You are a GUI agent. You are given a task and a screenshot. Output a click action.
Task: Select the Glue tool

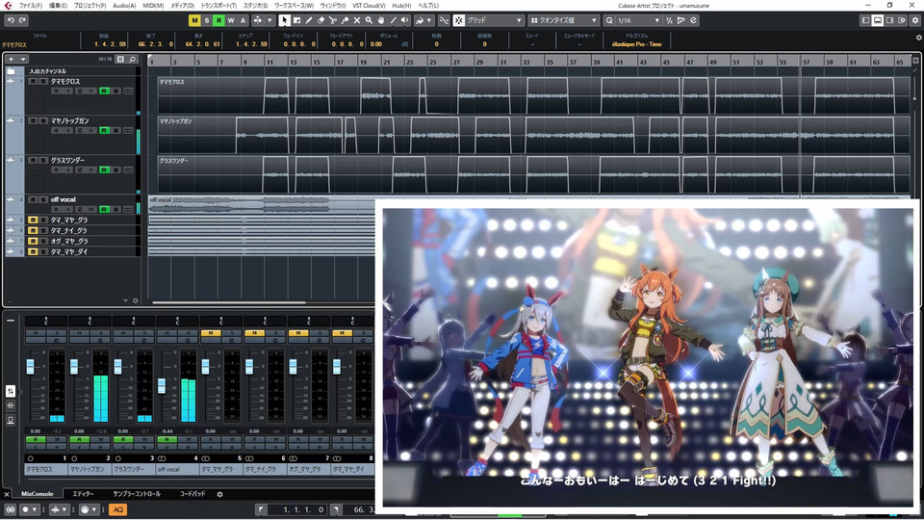(x=345, y=20)
